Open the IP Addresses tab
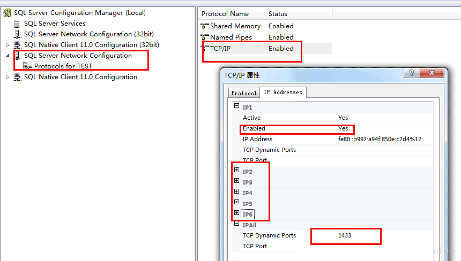The width and height of the screenshot is (461, 261). coord(282,93)
